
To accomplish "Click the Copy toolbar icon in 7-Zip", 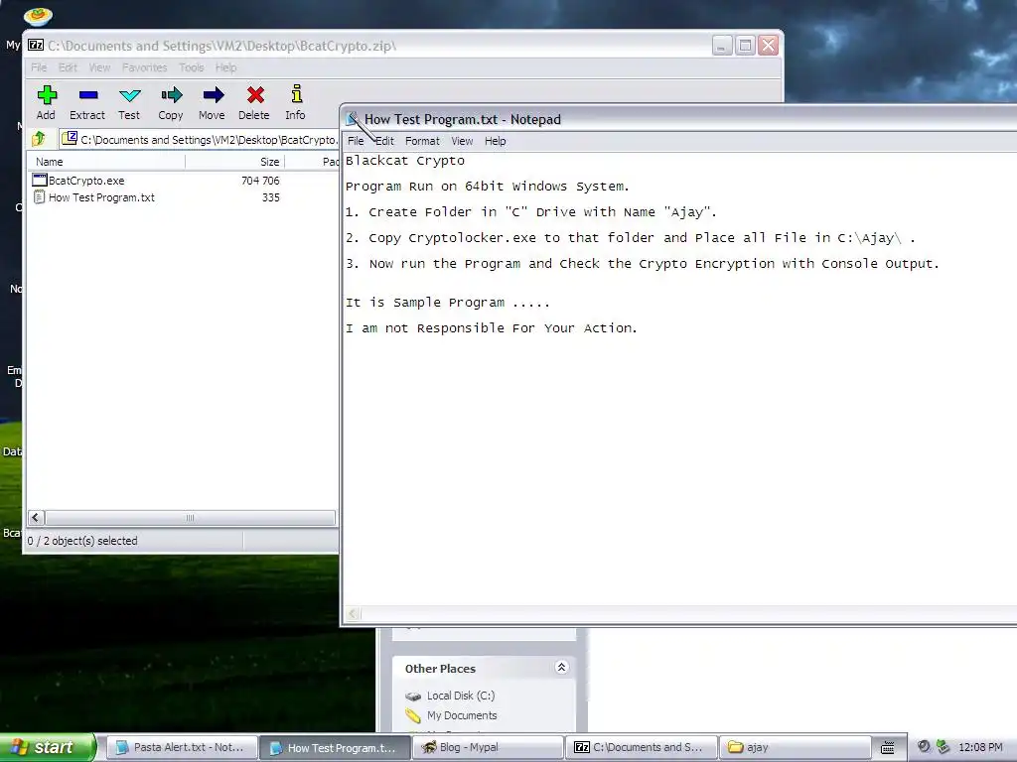I will tap(171, 102).
